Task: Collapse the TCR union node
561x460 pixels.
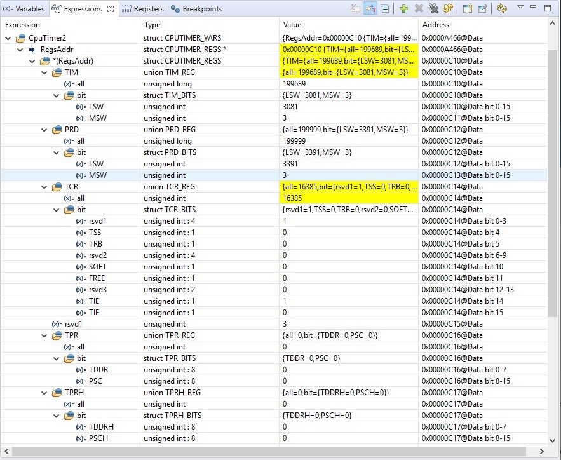Action: 44,187
